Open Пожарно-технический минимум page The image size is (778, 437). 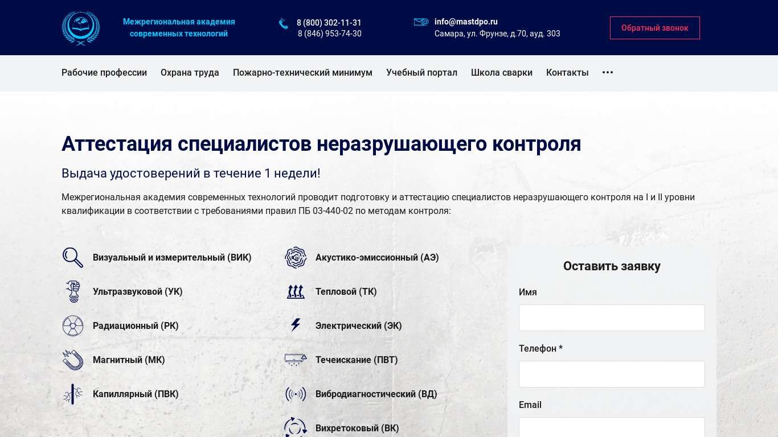click(302, 72)
